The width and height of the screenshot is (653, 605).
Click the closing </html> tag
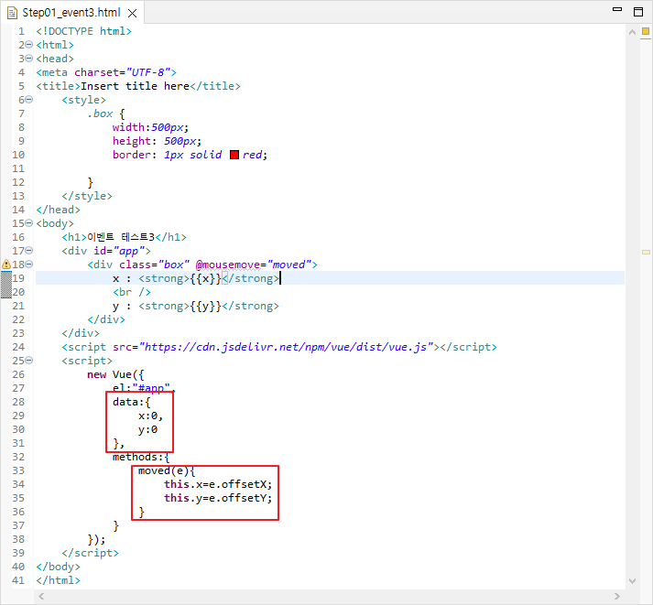[58, 580]
